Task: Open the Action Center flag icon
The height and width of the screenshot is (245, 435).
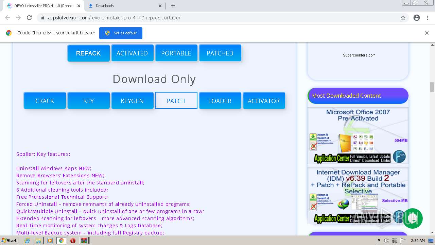Action: [402, 241]
